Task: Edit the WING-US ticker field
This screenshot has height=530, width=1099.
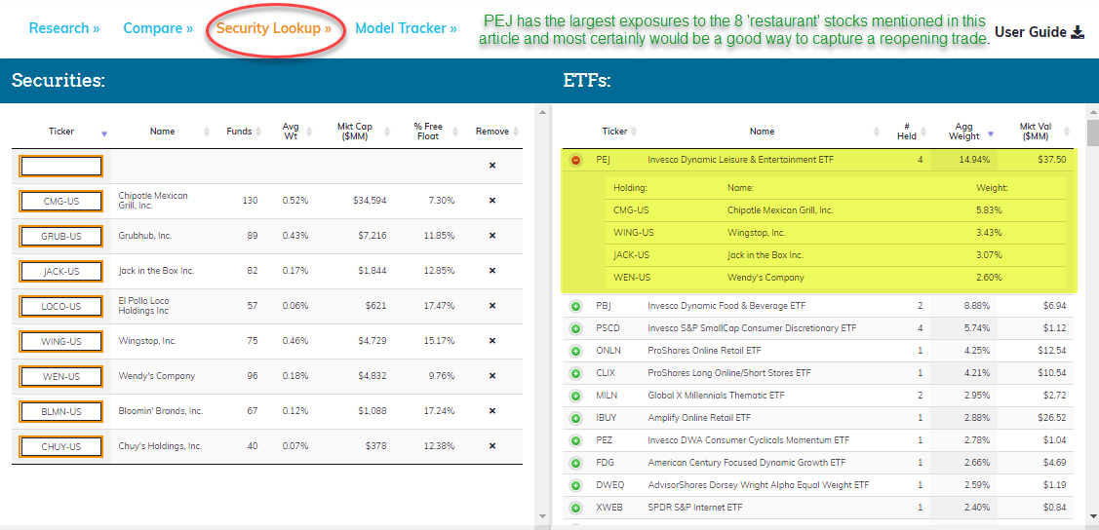Action: tap(61, 341)
